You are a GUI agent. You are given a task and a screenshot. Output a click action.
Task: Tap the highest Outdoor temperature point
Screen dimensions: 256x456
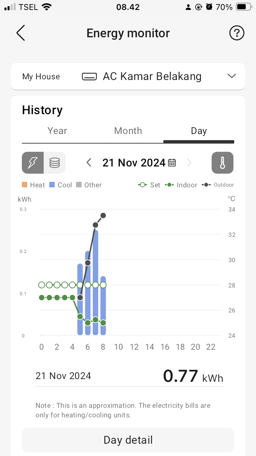(103, 215)
